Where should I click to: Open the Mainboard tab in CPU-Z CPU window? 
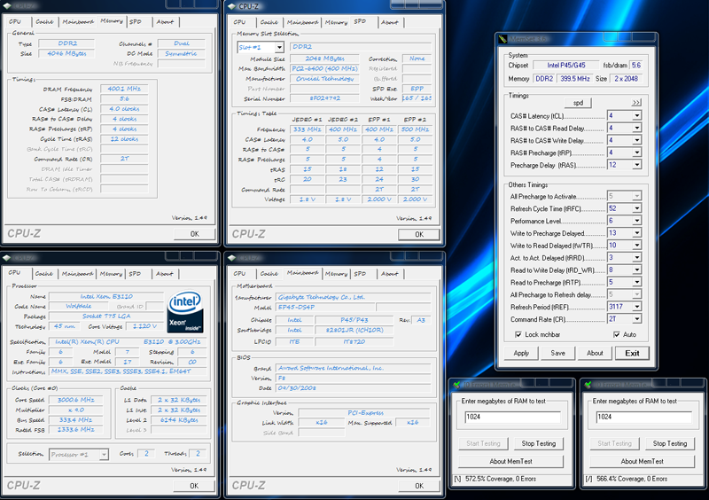(77, 274)
